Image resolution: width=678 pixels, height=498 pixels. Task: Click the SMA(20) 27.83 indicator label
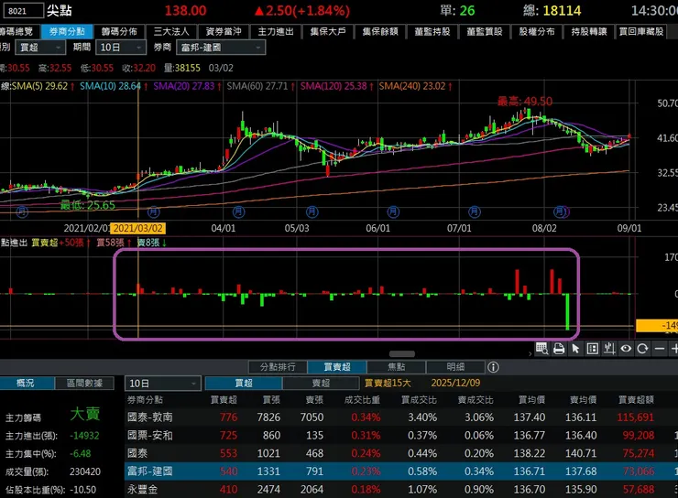point(184,86)
